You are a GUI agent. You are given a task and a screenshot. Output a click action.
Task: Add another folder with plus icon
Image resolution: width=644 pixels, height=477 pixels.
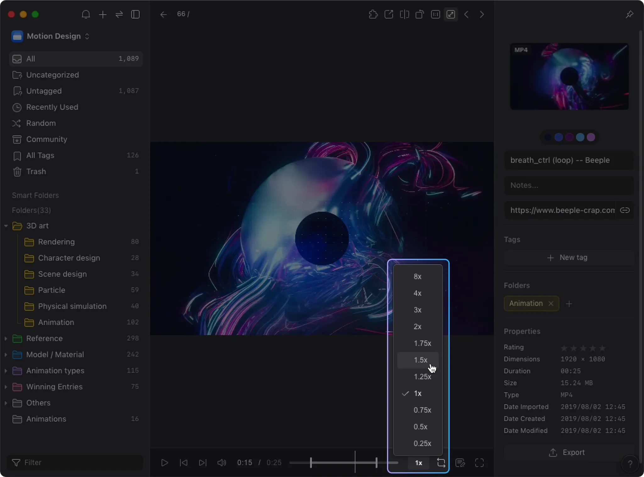tap(569, 304)
